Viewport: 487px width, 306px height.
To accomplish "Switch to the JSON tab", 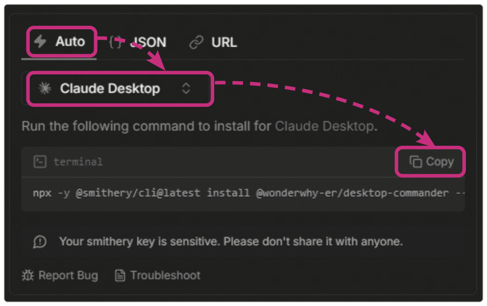I will click(148, 42).
